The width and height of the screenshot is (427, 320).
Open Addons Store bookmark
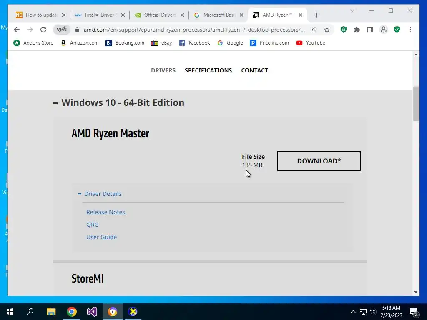tap(33, 43)
